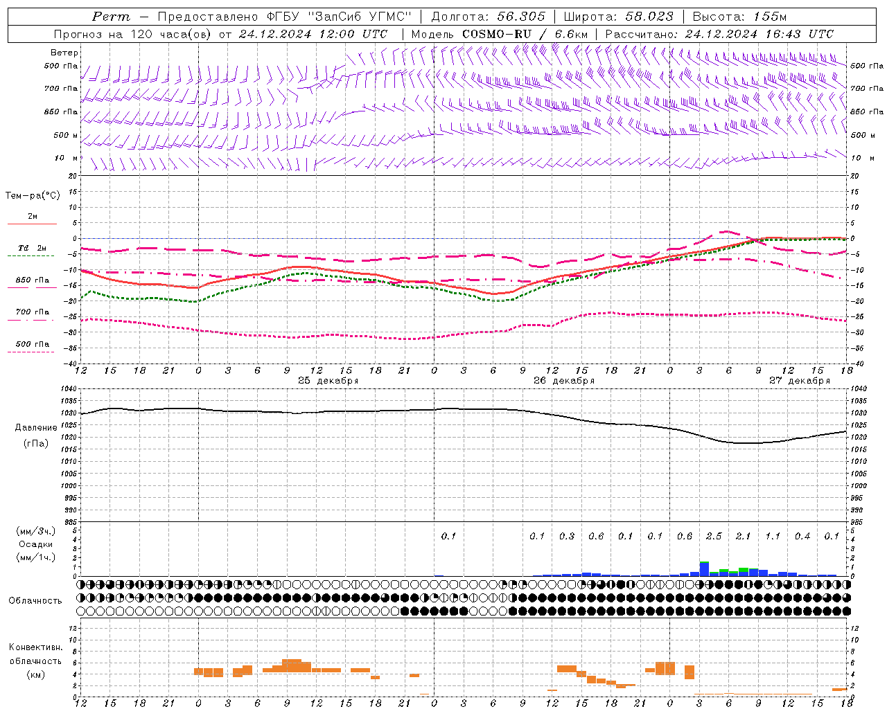Click the "2.1" precipitation amount value
The height and width of the screenshot is (709, 887).
point(743,536)
